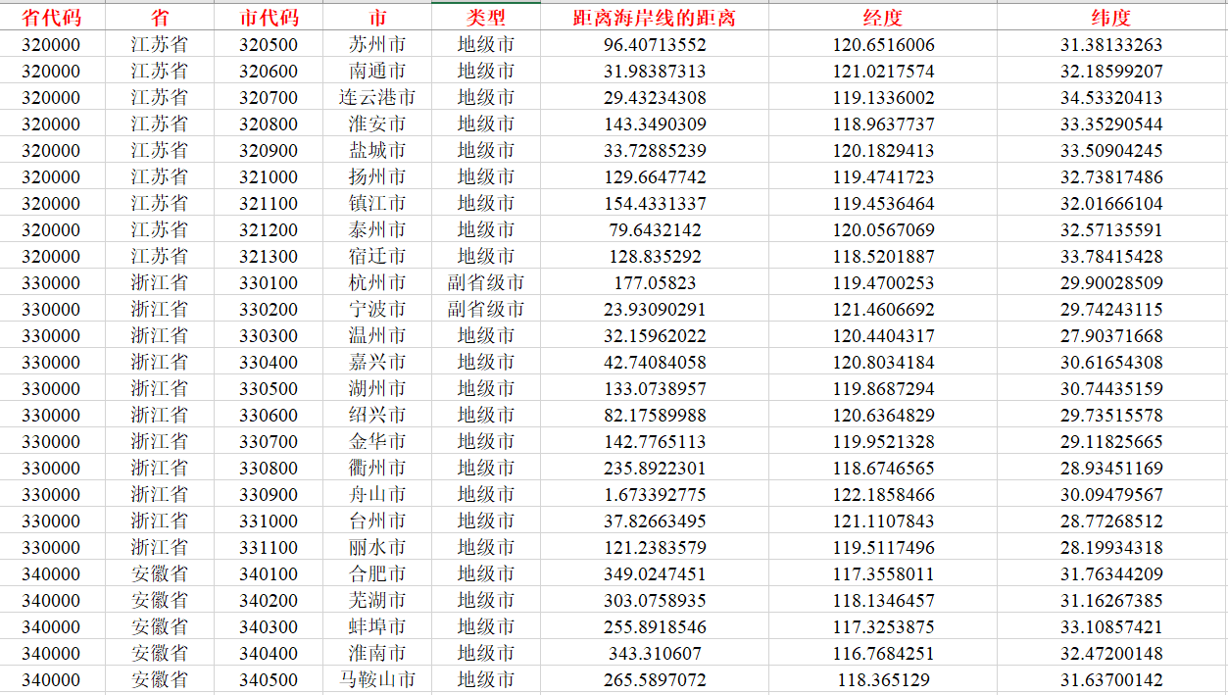The height and width of the screenshot is (695, 1228).
Task: Select the 经度 header cell
Action: pyautogui.click(x=883, y=18)
